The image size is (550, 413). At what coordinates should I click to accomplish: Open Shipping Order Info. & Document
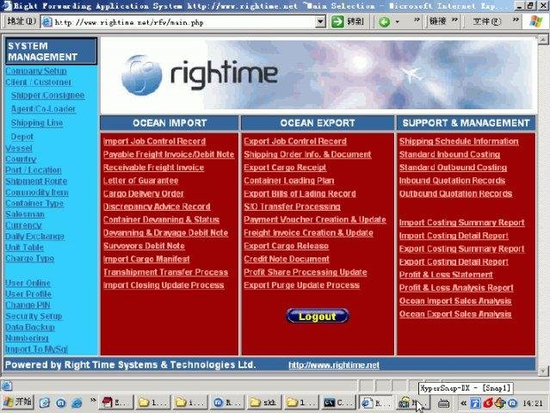(x=307, y=155)
